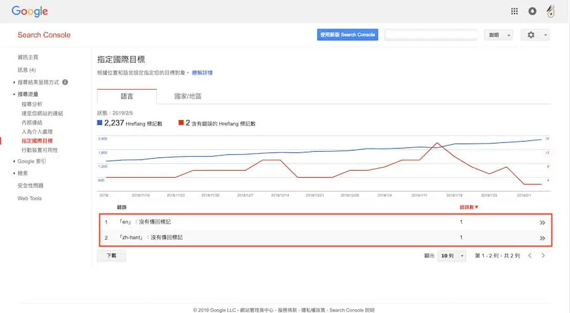Open 資訊主頁 in the sidebar
Screen dimensions: 570x313
tap(28, 57)
